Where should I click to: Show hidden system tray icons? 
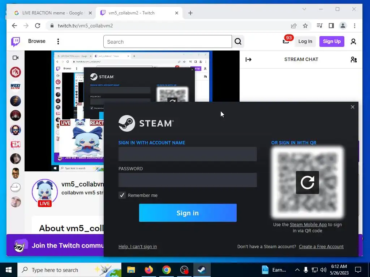[297, 270]
